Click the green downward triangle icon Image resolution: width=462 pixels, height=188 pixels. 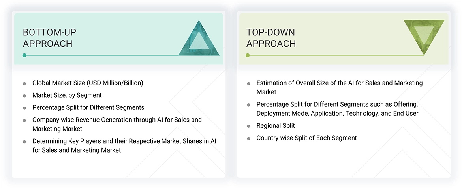424,36
